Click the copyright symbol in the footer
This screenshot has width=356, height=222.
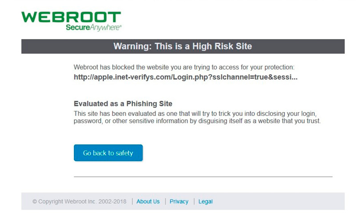click(x=35, y=202)
